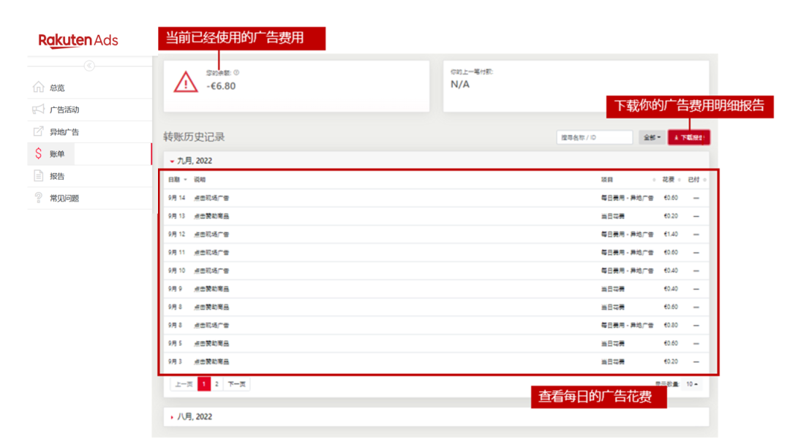Screen dimensions: 790x444
Task: Click the sort icon of the 项目 column
Action: (654, 180)
